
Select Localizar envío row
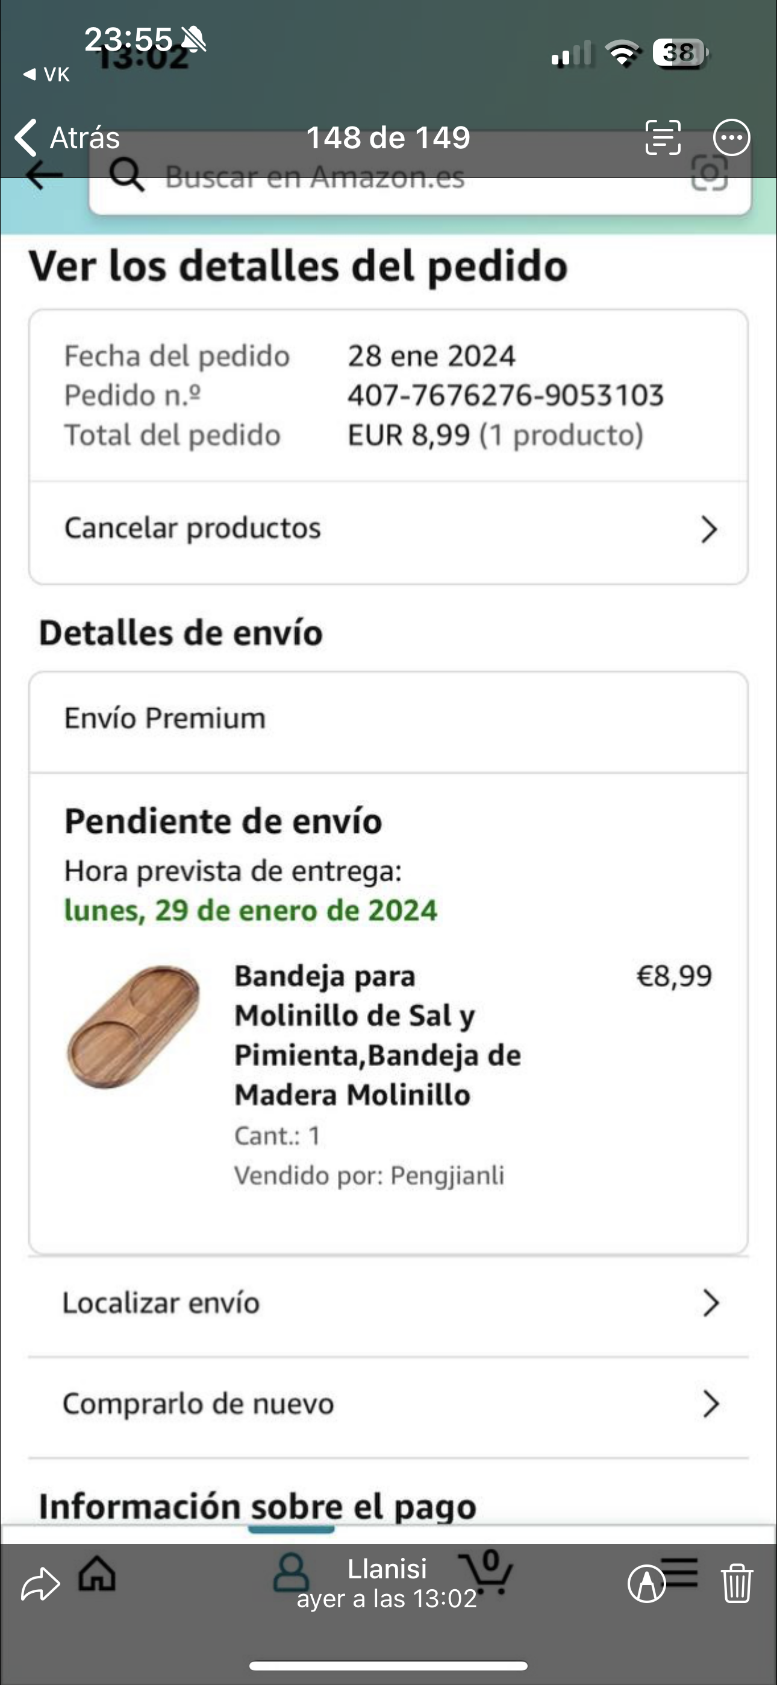(161, 1303)
